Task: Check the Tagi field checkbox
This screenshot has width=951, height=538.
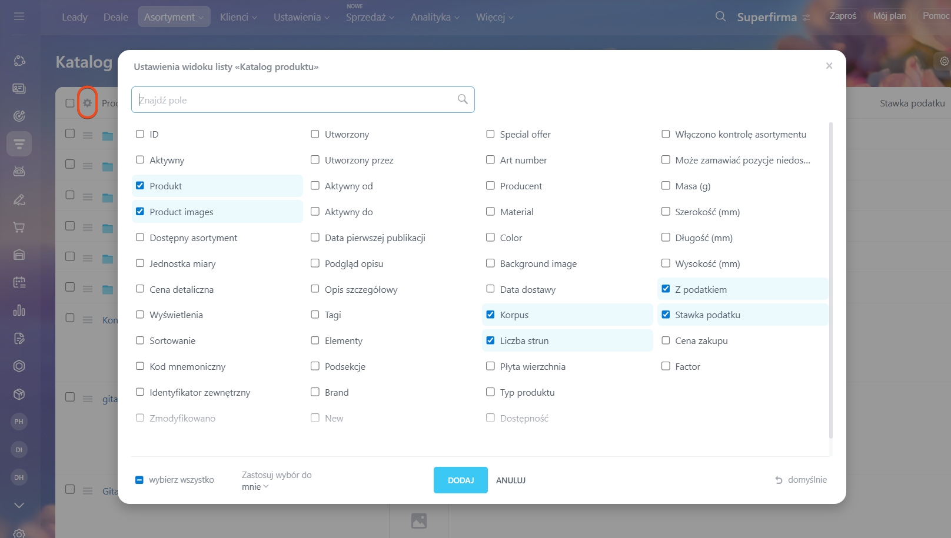Action: [315, 315]
